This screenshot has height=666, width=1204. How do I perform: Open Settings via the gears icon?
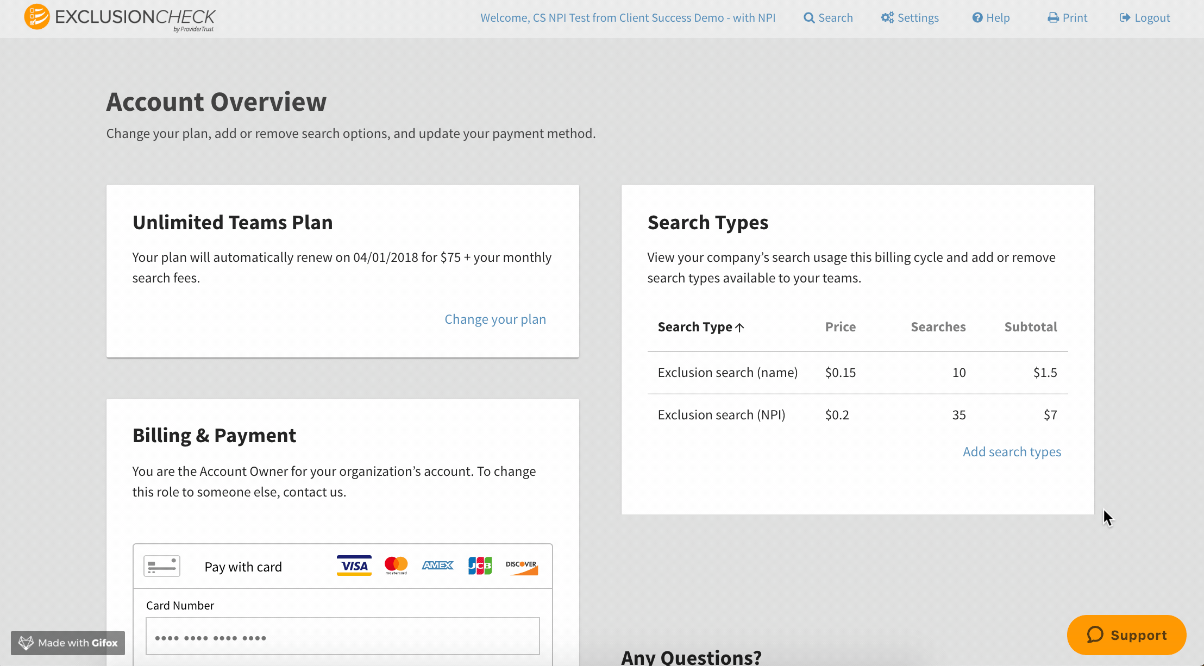(x=887, y=18)
